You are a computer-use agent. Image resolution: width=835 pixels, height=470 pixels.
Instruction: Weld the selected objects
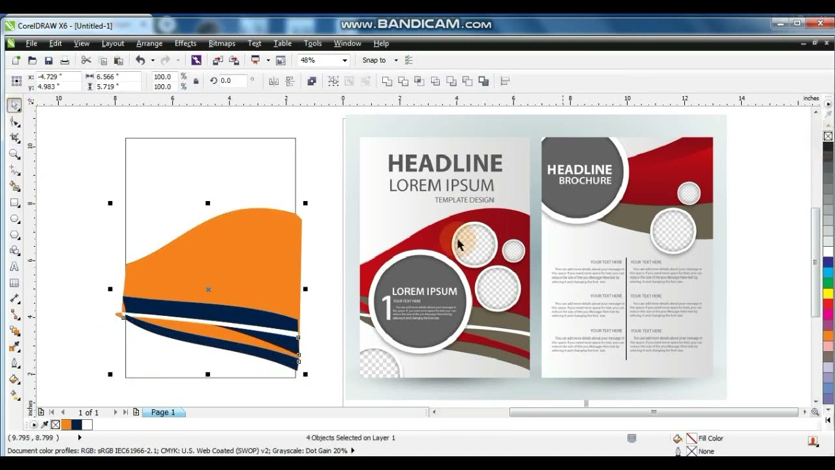tap(387, 82)
